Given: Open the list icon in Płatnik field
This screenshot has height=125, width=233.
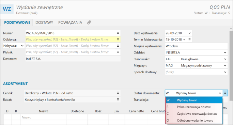Looking at the screenshot, I should click(118, 52).
